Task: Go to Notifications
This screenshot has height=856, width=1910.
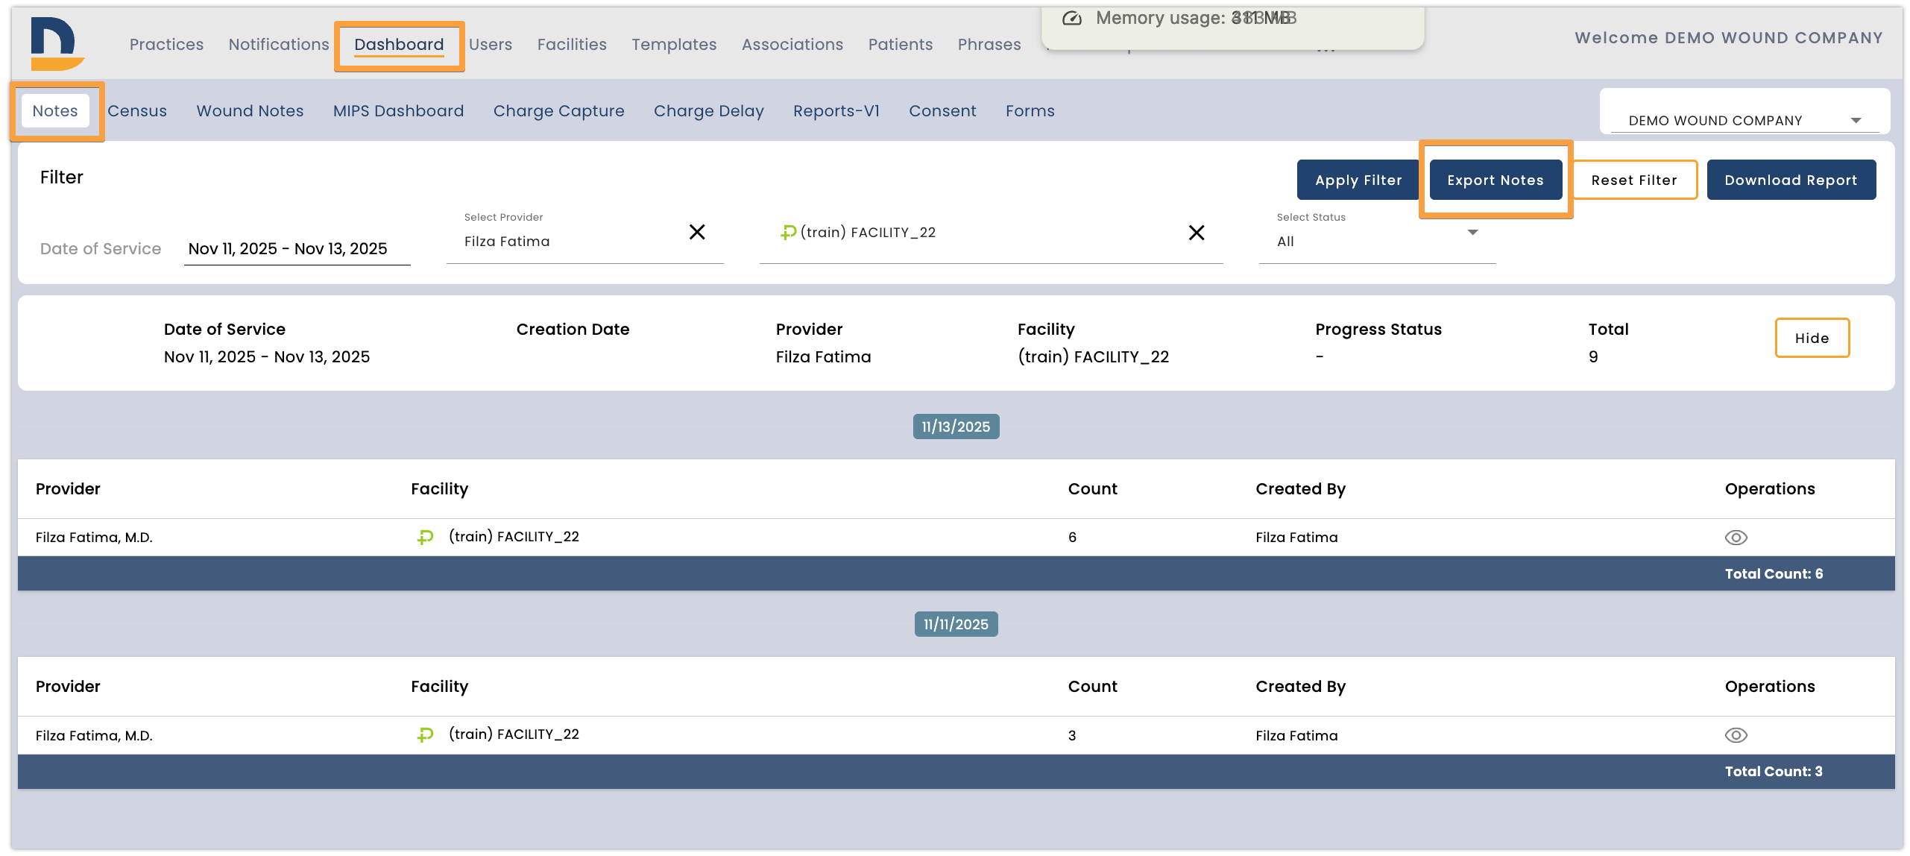Action: 279,45
